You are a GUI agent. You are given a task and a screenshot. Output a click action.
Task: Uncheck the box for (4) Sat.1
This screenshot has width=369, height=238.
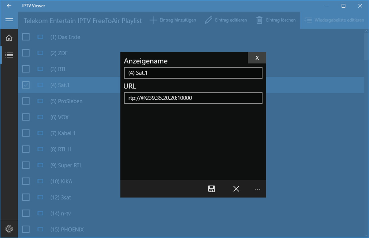tap(26, 85)
